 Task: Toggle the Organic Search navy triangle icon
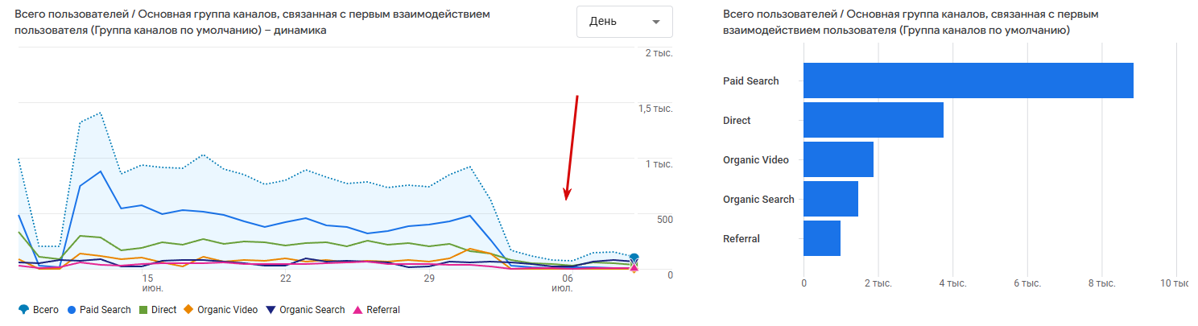tap(271, 310)
